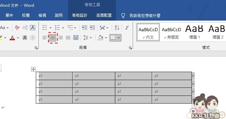Open text highlight color dropdown arrow
Image resolution: width=226 pixels, height=119 pixels.
[x=5, y=38]
